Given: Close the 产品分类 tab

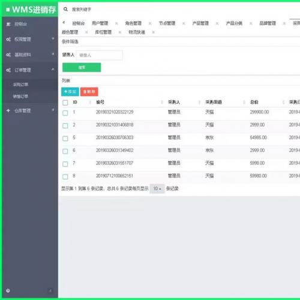Looking at the screenshot, I should 251,23.
